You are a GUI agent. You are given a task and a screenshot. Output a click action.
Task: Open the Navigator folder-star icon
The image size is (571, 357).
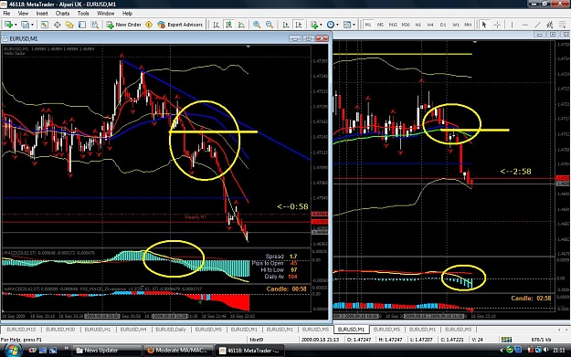69,25
